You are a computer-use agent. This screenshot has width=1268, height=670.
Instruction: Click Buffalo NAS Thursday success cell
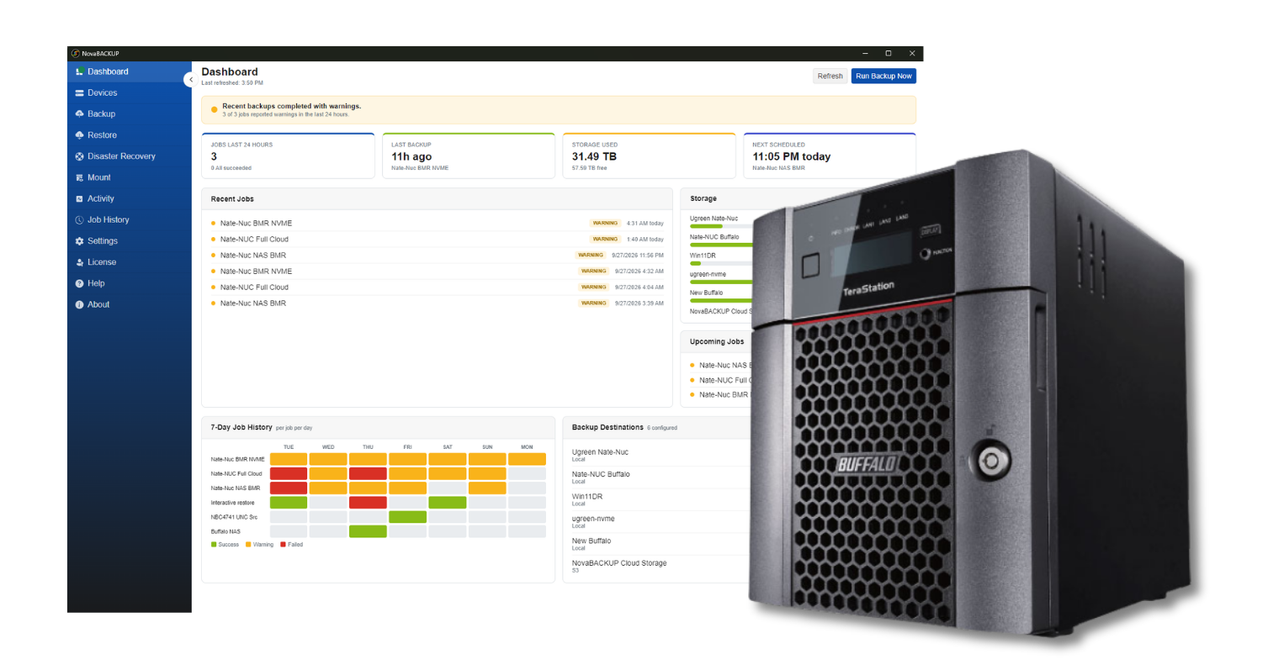click(368, 531)
